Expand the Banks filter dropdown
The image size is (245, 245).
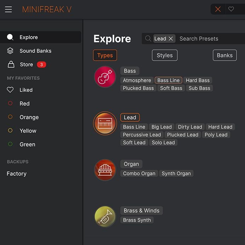[x=224, y=55]
